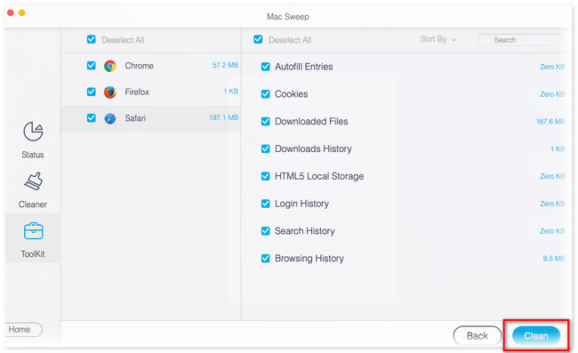Image resolution: width=578 pixels, height=353 pixels.
Task: Select the ToolKit briefcase icon
Action: (33, 231)
